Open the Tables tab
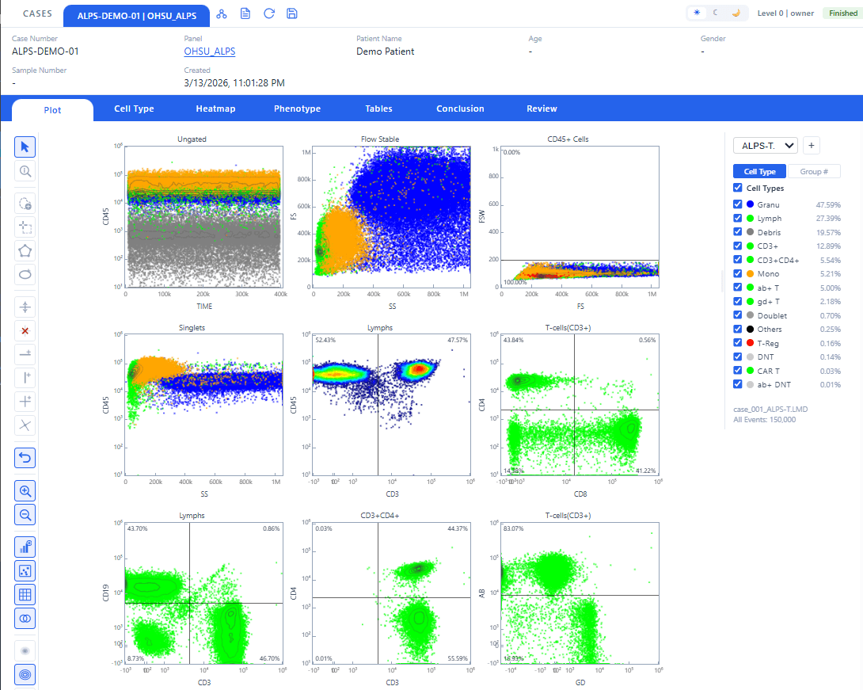Screen dimensions: 863x690 (x=378, y=109)
